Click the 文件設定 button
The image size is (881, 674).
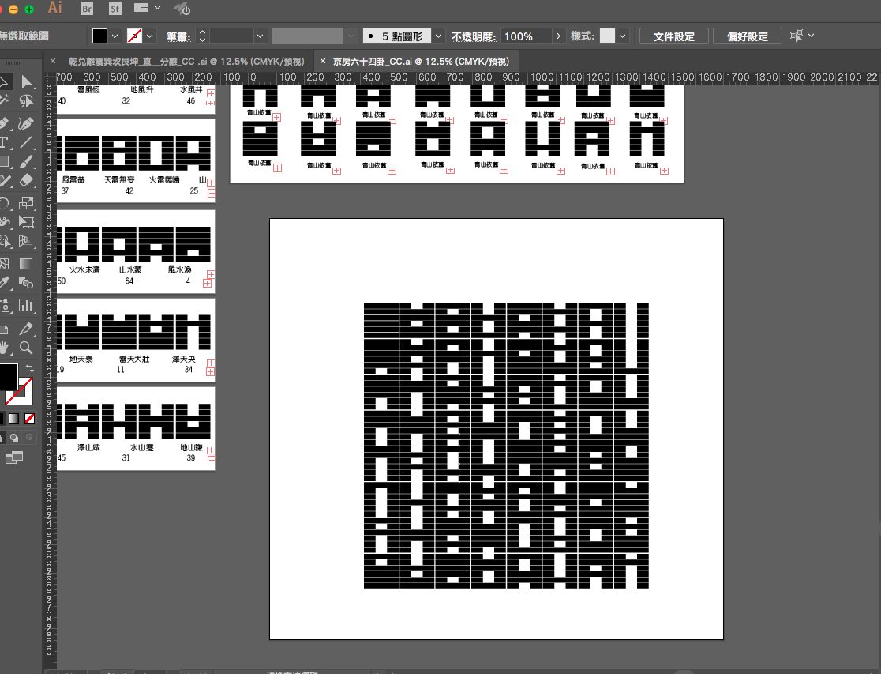[x=673, y=36]
